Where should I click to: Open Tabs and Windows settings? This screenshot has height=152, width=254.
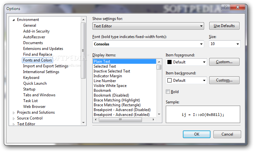[x=39, y=95]
